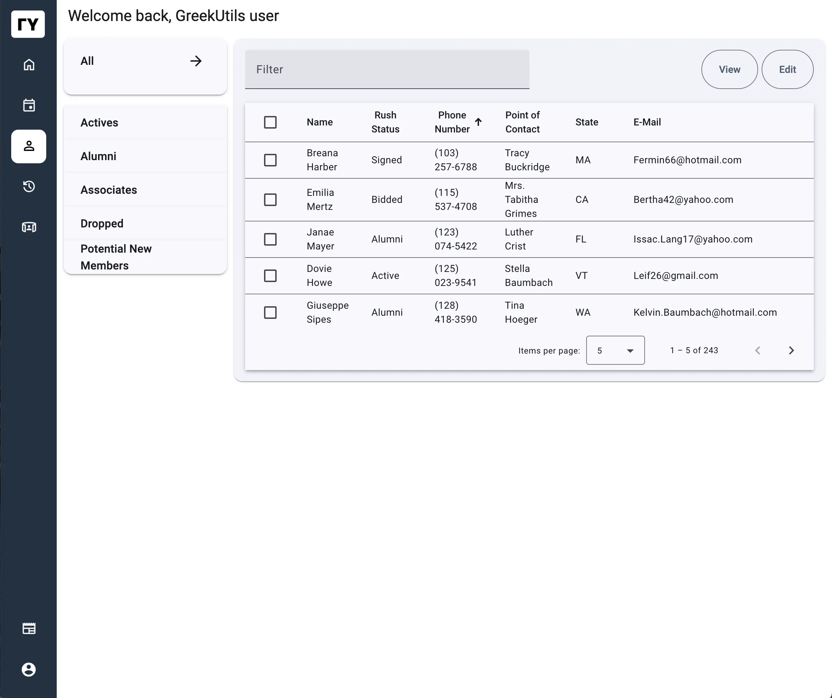Open the calendar events icon
The image size is (832, 698).
point(29,105)
